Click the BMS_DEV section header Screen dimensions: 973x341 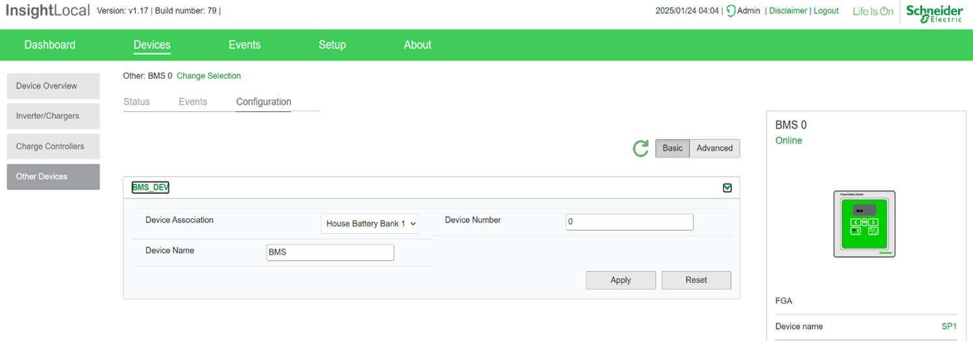[x=151, y=187]
